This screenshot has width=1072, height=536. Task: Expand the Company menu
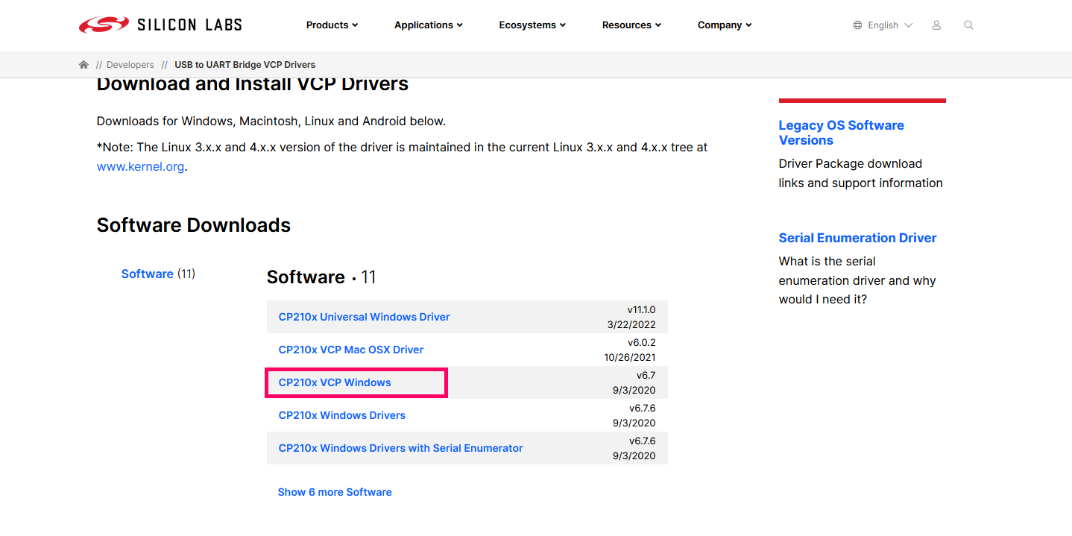(x=725, y=25)
